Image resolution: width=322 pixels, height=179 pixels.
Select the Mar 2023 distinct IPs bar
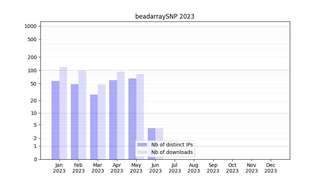click(94, 127)
